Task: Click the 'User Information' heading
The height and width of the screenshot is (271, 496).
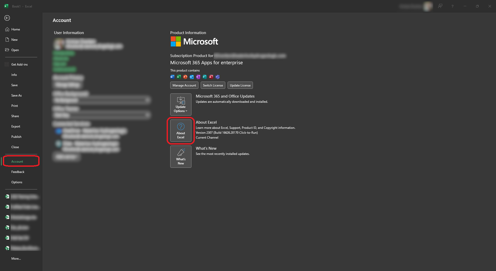Action: coord(69,33)
